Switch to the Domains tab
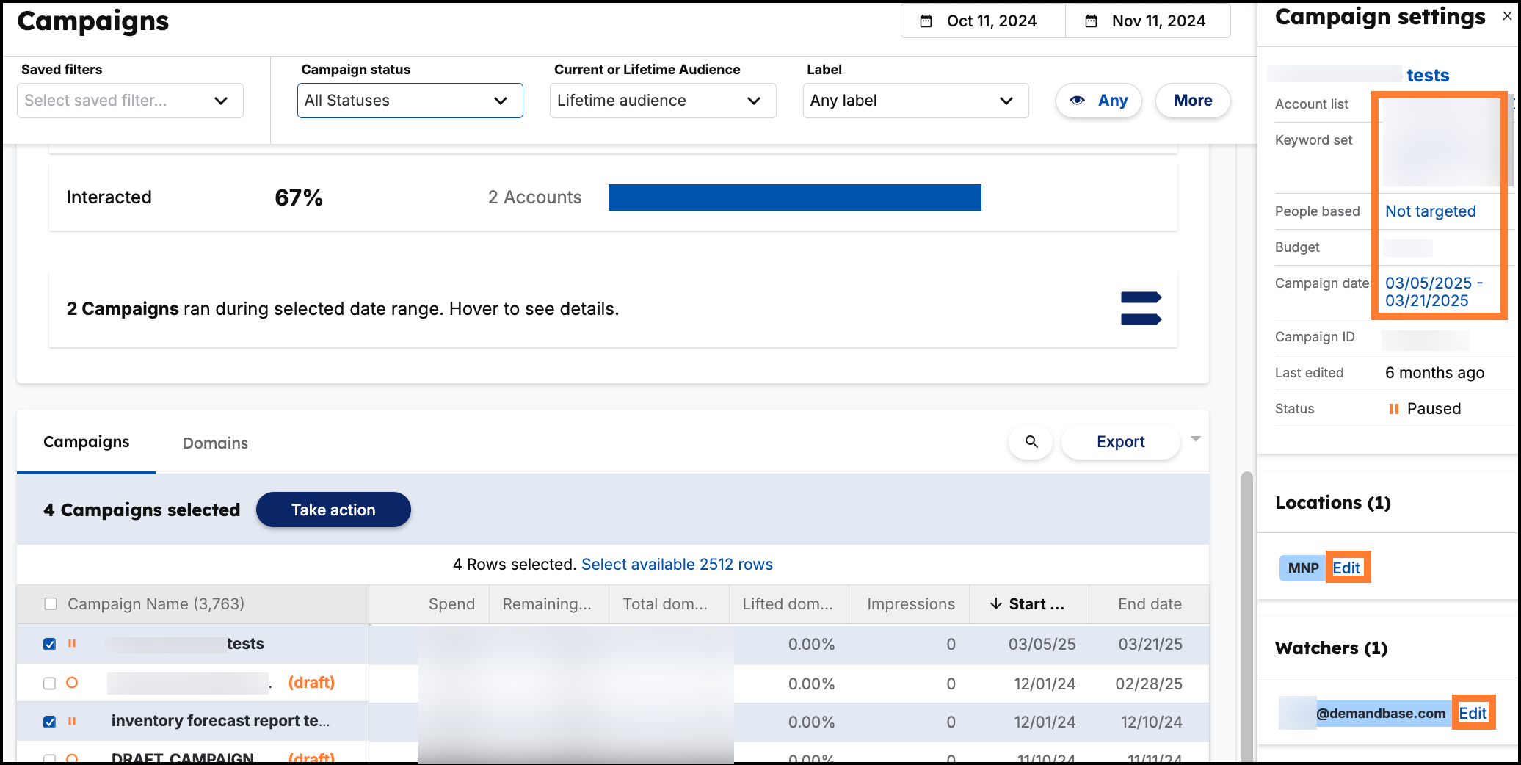 [215, 443]
